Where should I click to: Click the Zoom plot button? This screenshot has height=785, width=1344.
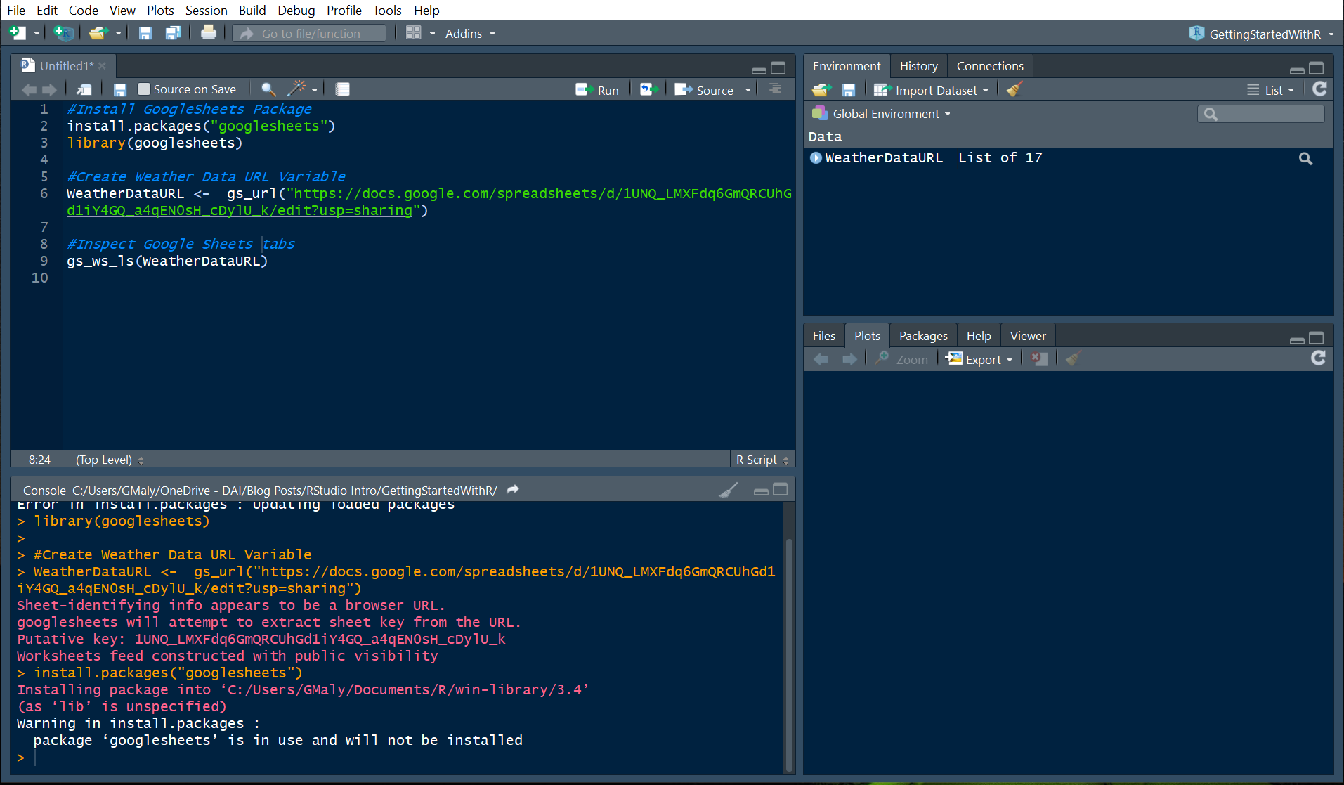tap(902, 359)
